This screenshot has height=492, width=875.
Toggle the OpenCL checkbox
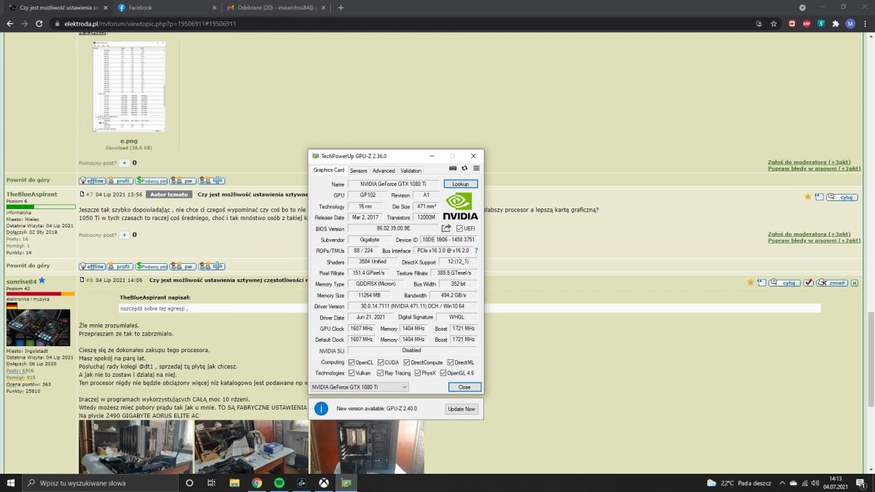(x=351, y=362)
